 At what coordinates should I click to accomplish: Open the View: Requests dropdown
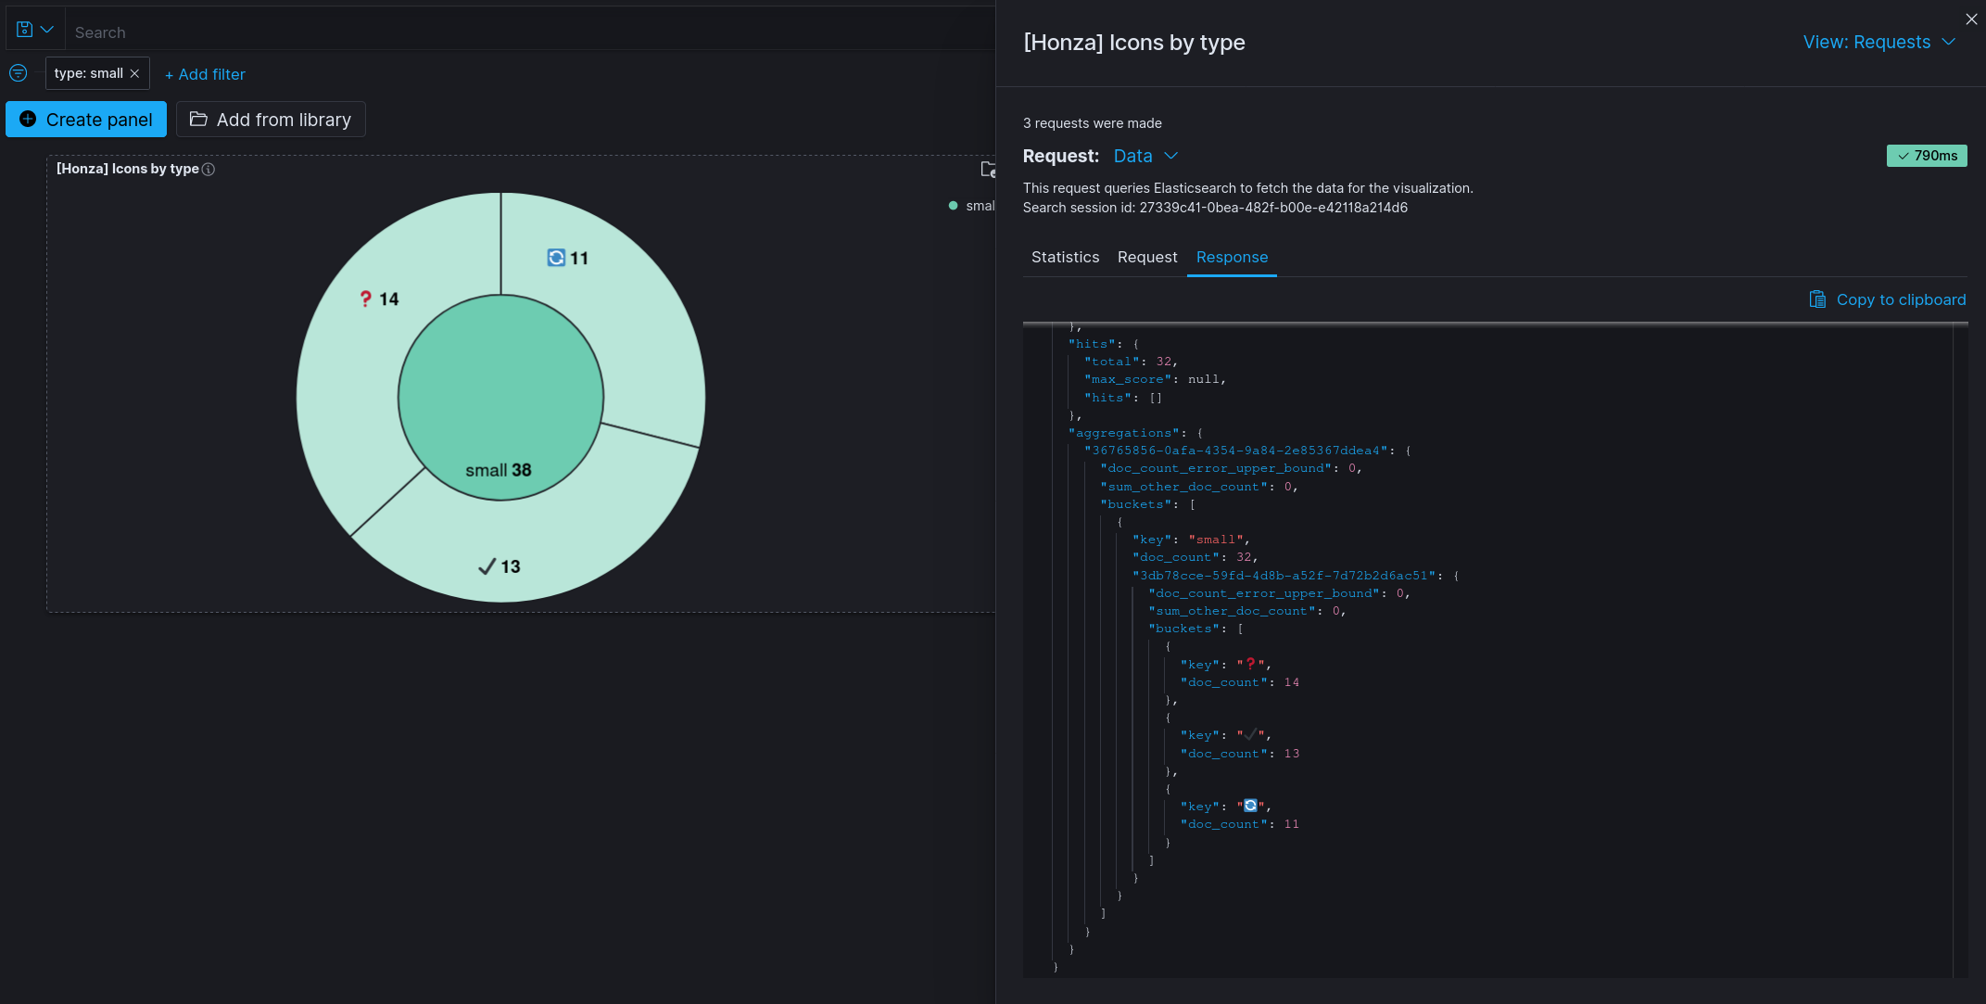[x=1878, y=42]
